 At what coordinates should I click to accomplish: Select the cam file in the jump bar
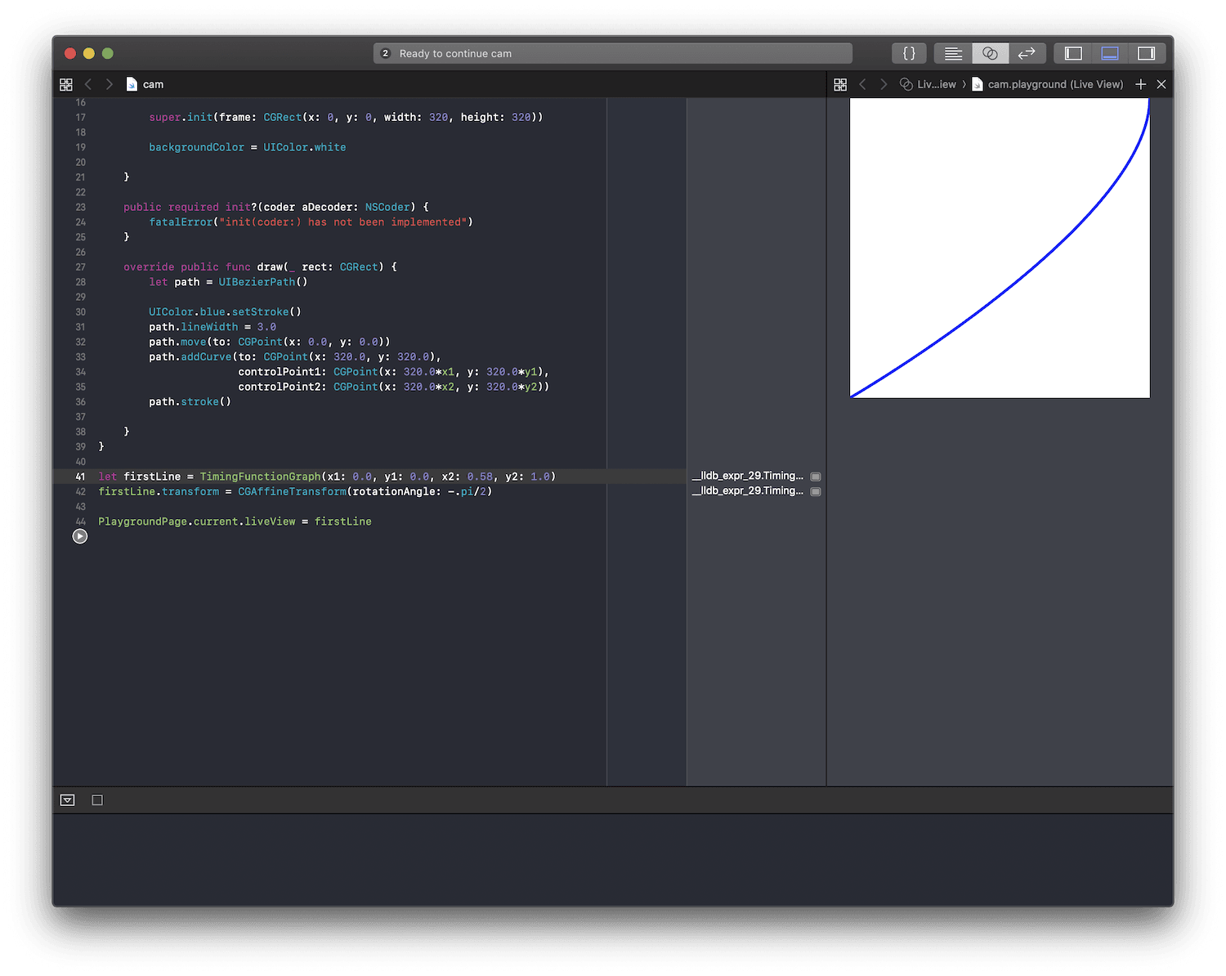[x=145, y=84]
